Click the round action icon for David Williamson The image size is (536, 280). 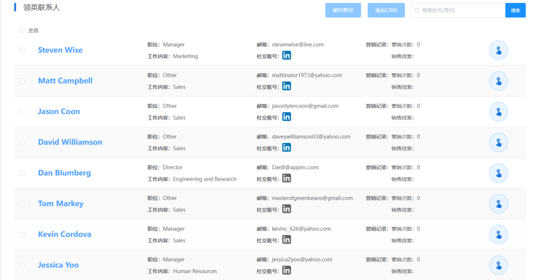coord(498,142)
